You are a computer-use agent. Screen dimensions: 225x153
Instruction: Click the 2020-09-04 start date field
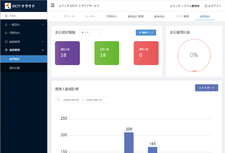[x=71, y=100]
